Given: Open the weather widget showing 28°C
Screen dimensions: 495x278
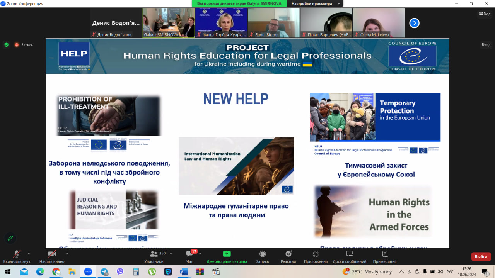Looking at the screenshot, I should [367, 271].
